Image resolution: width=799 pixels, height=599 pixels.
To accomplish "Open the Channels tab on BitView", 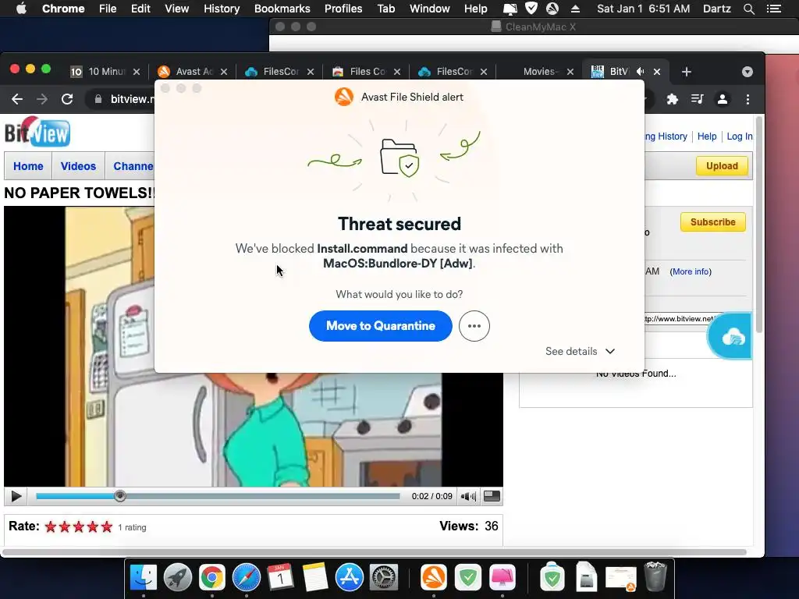I will click(133, 166).
